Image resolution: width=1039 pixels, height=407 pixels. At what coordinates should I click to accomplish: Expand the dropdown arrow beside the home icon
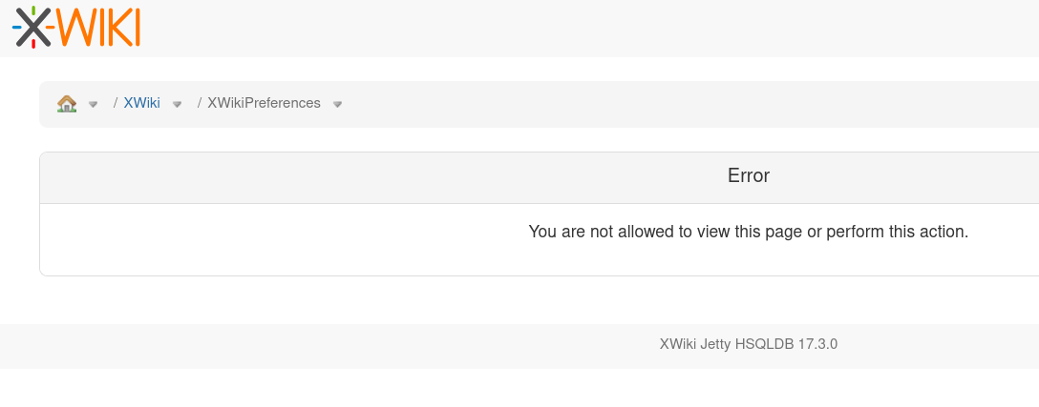[94, 104]
